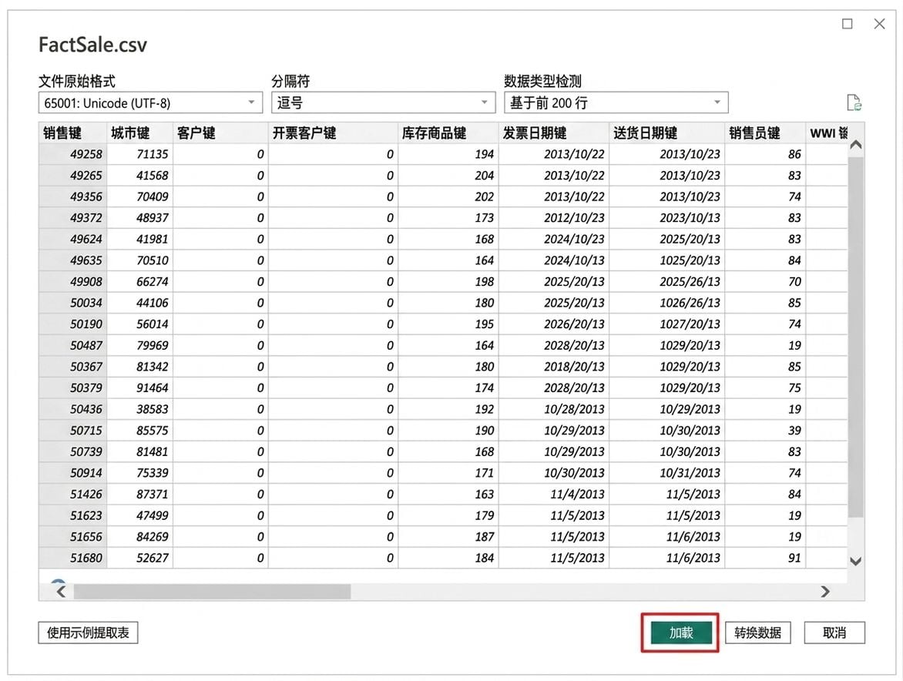Select the 城市键 column header
This screenshot has width=903, height=681.
140,133
